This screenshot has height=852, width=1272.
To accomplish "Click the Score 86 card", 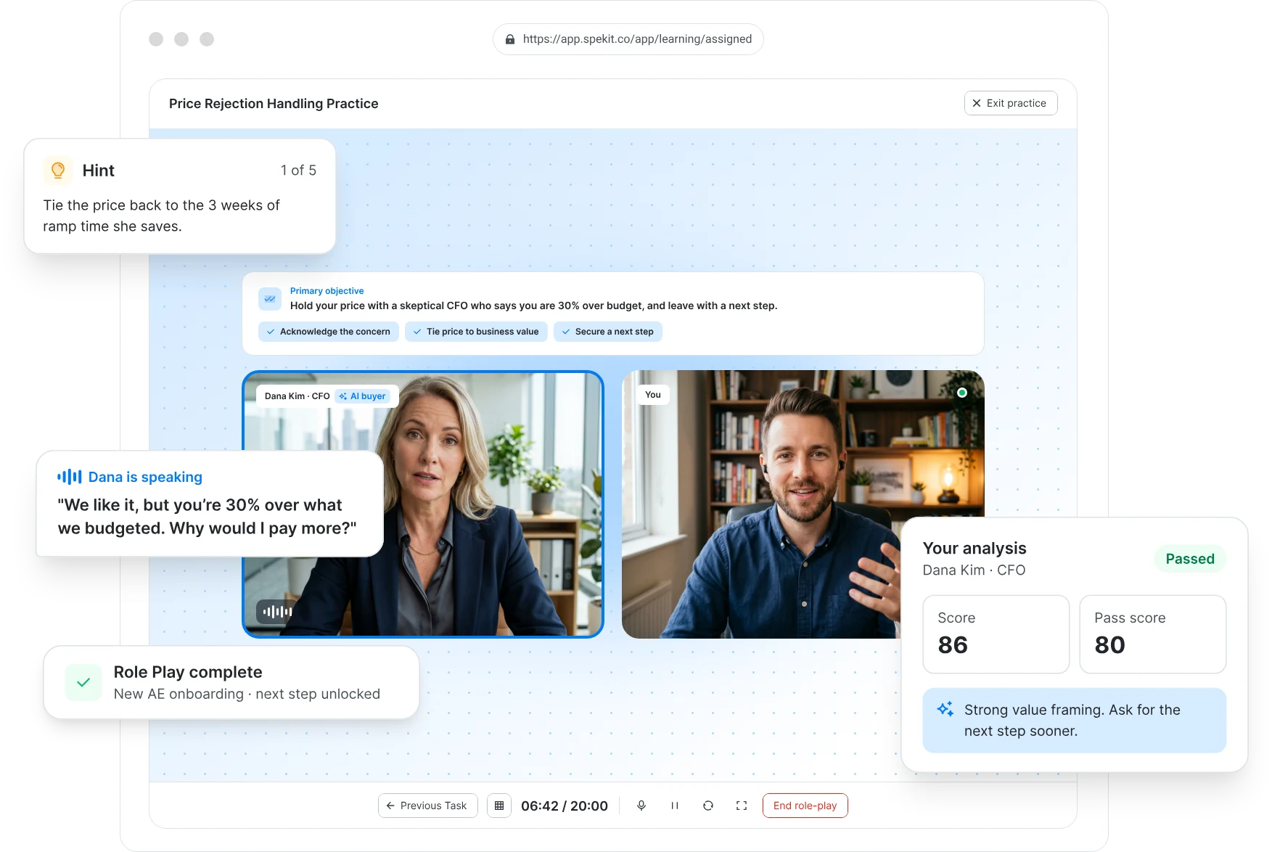I will click(x=996, y=634).
